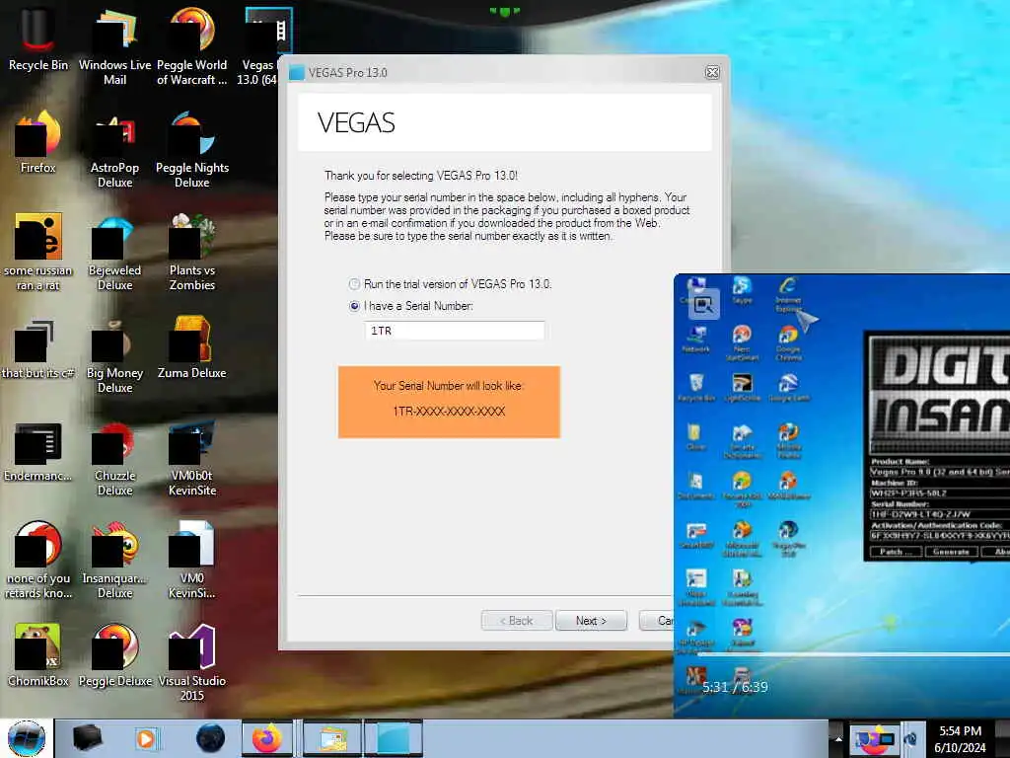Image resolution: width=1010 pixels, height=758 pixels.
Task: Click the black box taskbar icon
Action: [88, 738]
